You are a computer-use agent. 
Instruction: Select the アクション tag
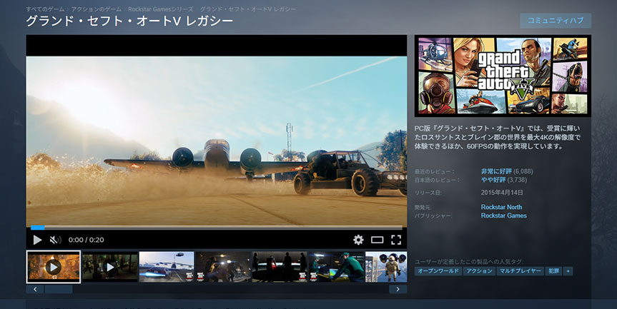click(x=479, y=271)
